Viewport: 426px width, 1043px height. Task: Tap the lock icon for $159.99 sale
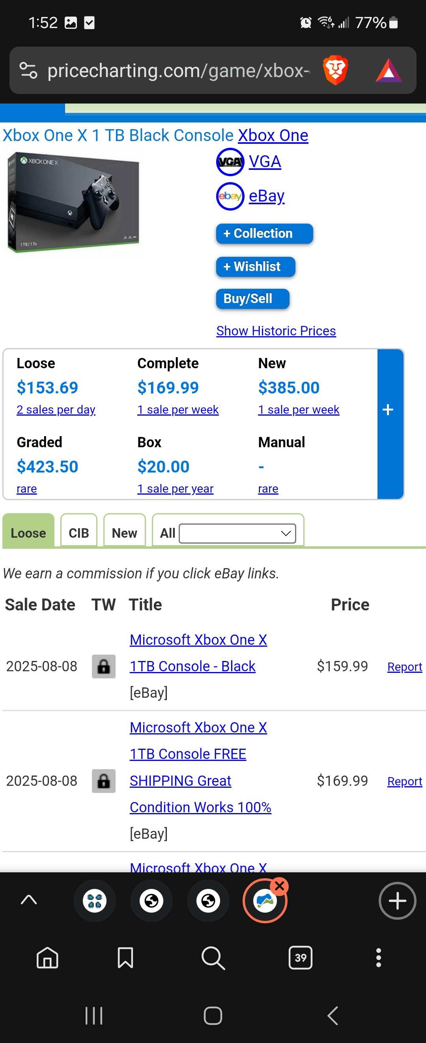pyautogui.click(x=103, y=666)
